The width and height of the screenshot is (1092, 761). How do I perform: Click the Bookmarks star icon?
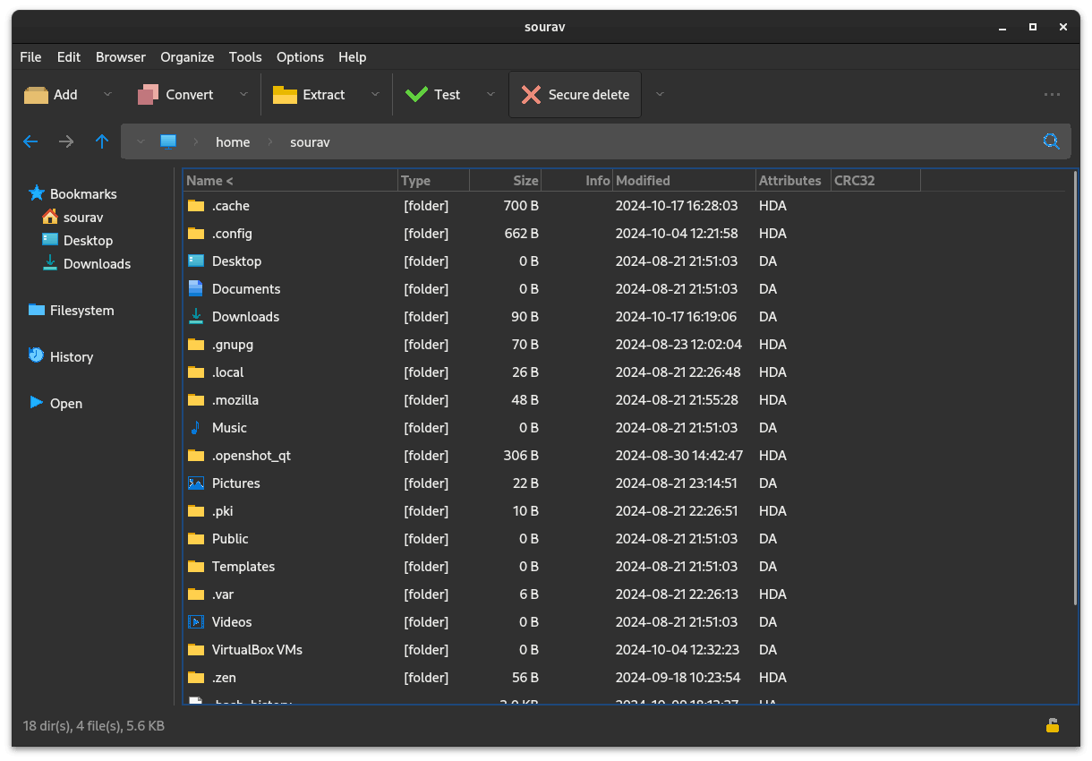(37, 192)
